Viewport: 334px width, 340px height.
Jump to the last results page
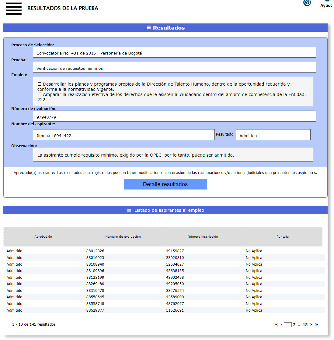pyautogui.click(x=316, y=324)
